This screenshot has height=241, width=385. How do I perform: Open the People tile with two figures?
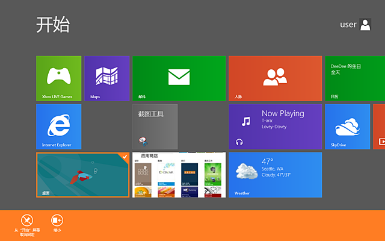(276, 78)
